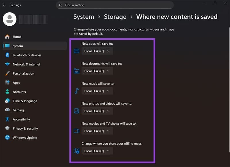Click the Network & internet wifi icon
The image size is (230, 167).
7,64
